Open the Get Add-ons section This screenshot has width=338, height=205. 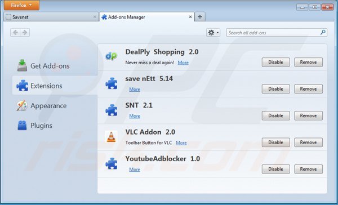(55, 66)
